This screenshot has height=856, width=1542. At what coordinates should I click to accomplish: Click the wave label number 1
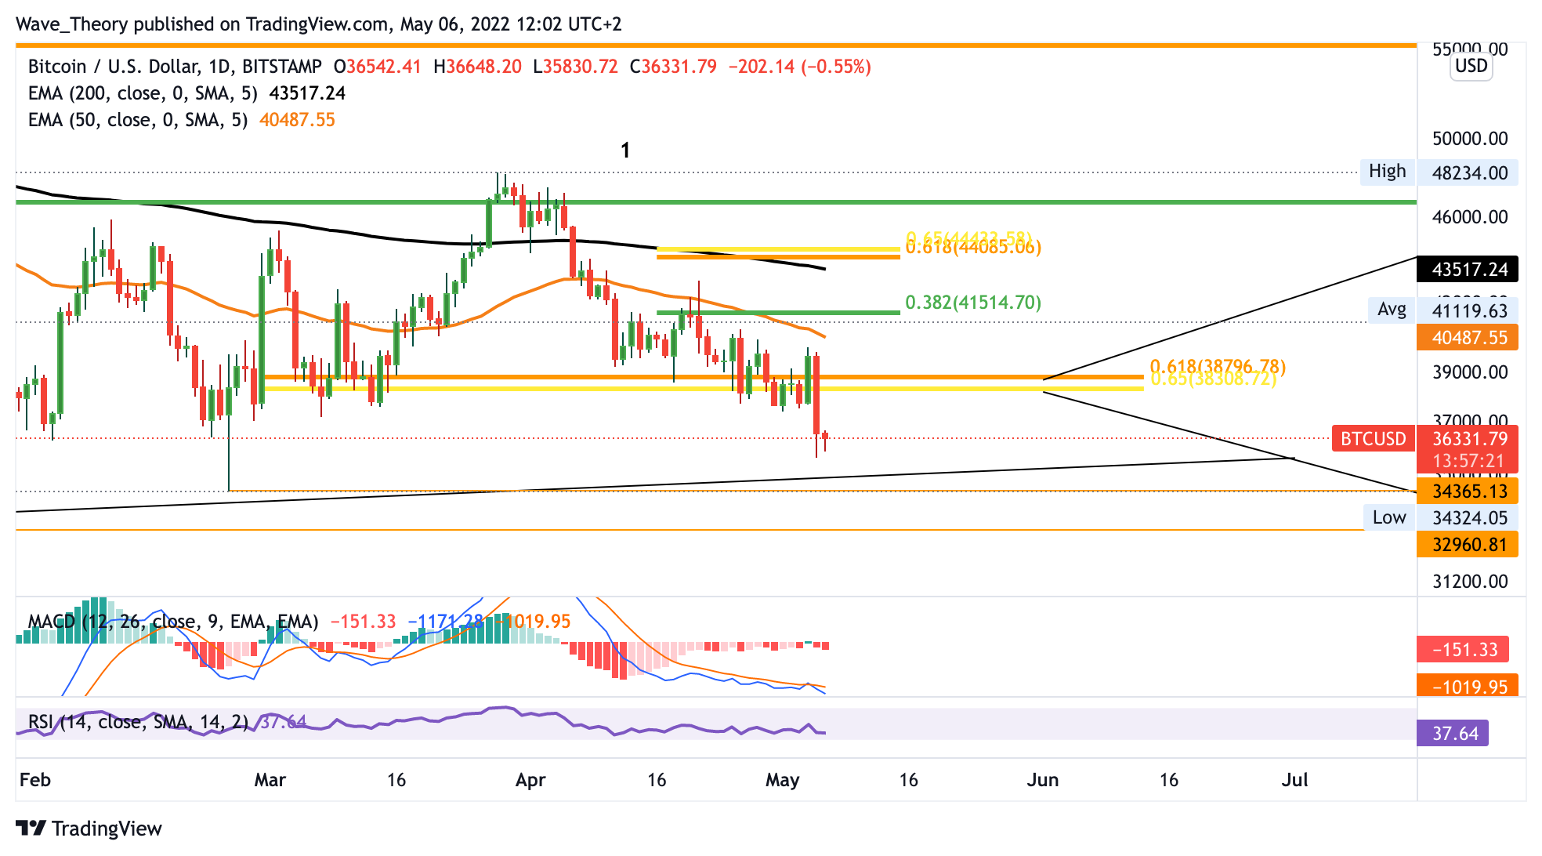click(x=625, y=150)
